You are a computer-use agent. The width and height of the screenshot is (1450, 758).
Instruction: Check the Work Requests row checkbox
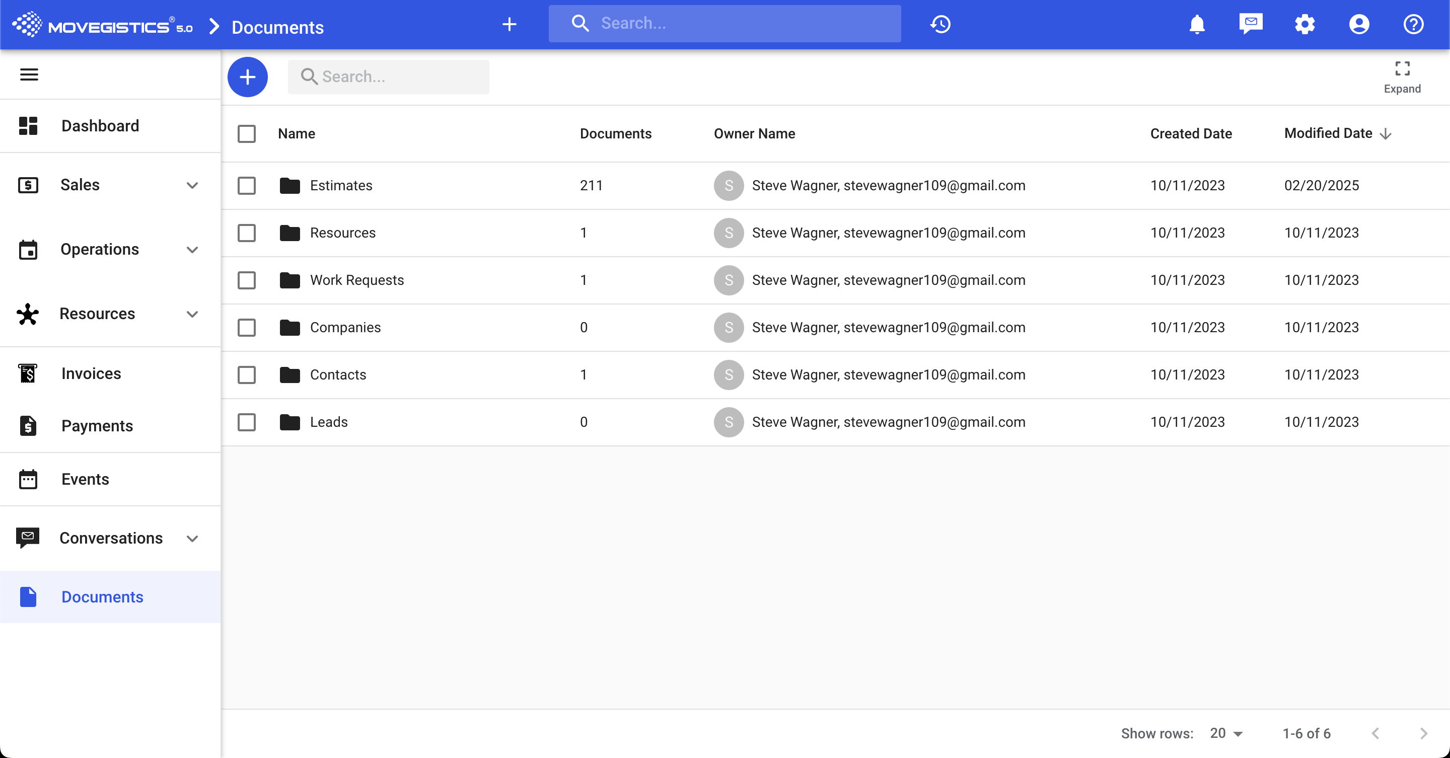tap(247, 280)
